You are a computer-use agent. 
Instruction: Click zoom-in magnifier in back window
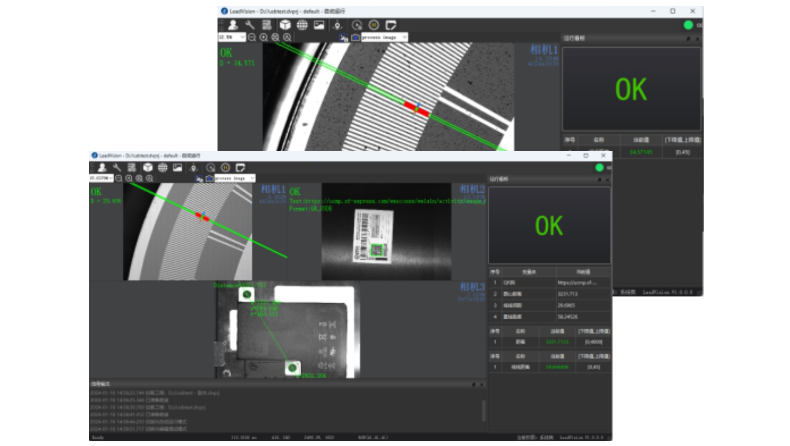(x=264, y=37)
